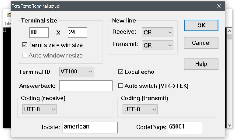Enable Auto switch (VT<->TEK) checkbox
This screenshot has width=235, height=140.
(121, 86)
